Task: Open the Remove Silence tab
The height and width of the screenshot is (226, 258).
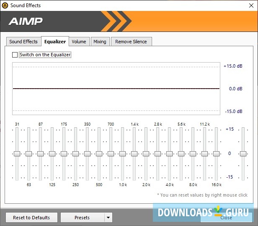Action: point(131,42)
